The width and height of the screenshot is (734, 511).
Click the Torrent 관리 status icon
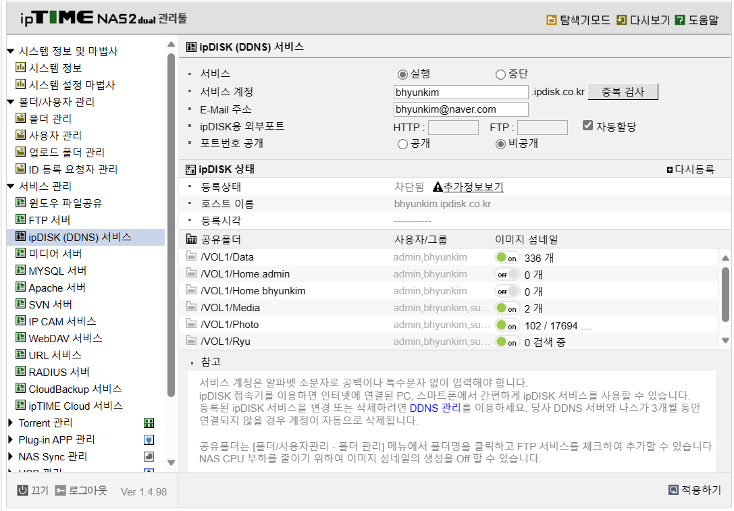click(x=149, y=423)
